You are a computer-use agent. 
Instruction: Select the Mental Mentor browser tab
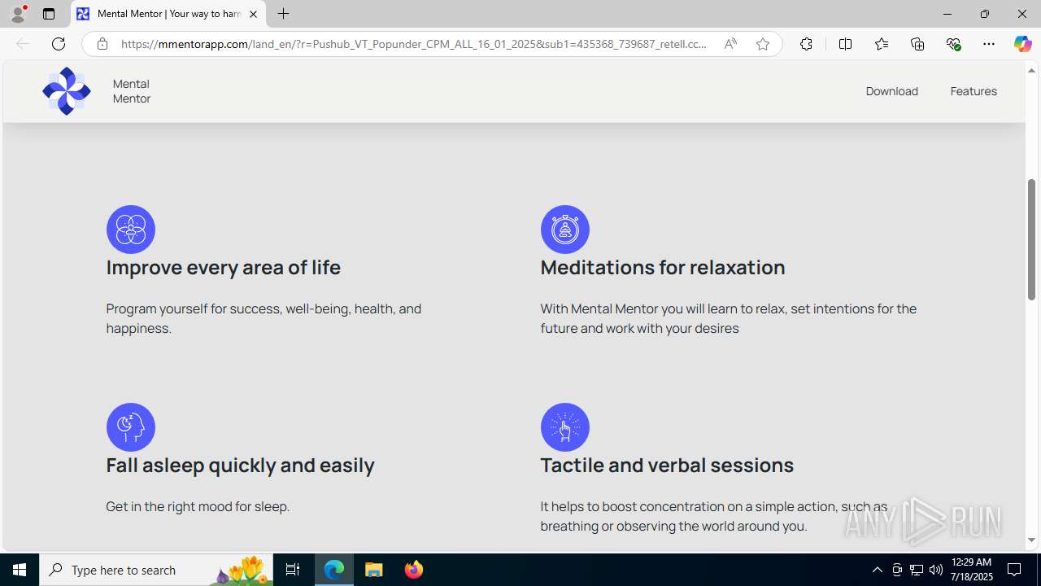pos(168,14)
